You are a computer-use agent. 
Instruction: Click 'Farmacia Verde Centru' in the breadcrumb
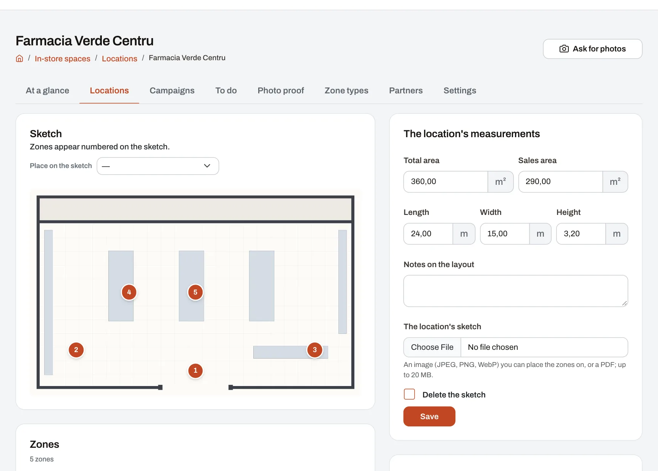[187, 58]
